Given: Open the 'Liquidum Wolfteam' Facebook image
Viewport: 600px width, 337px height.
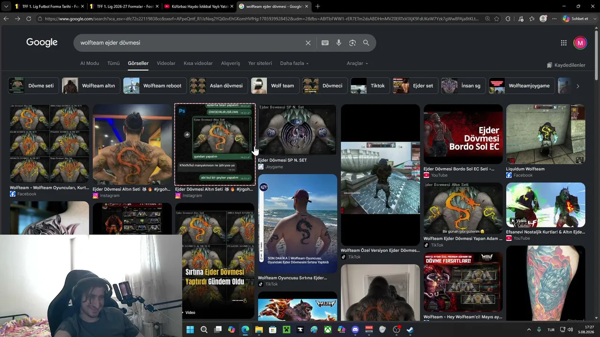Looking at the screenshot, I should [546, 134].
